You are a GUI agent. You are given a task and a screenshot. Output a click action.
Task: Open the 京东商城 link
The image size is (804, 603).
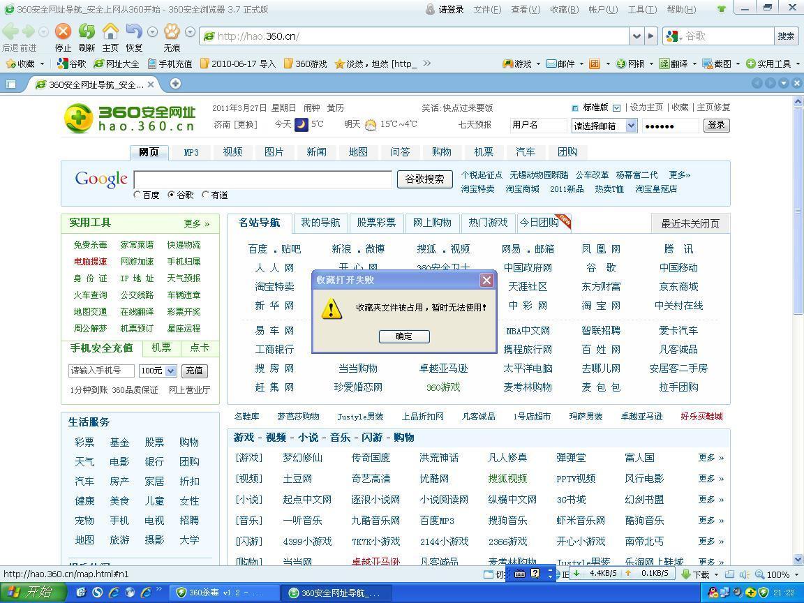tap(678, 287)
